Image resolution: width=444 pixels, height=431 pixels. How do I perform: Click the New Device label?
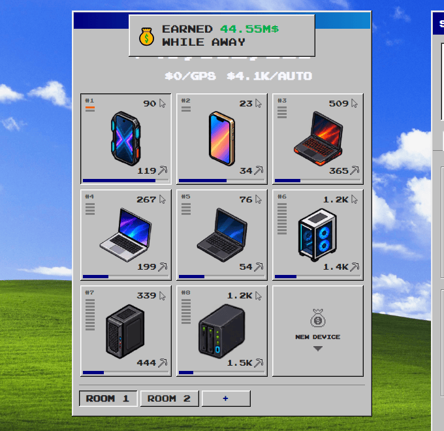tap(318, 337)
